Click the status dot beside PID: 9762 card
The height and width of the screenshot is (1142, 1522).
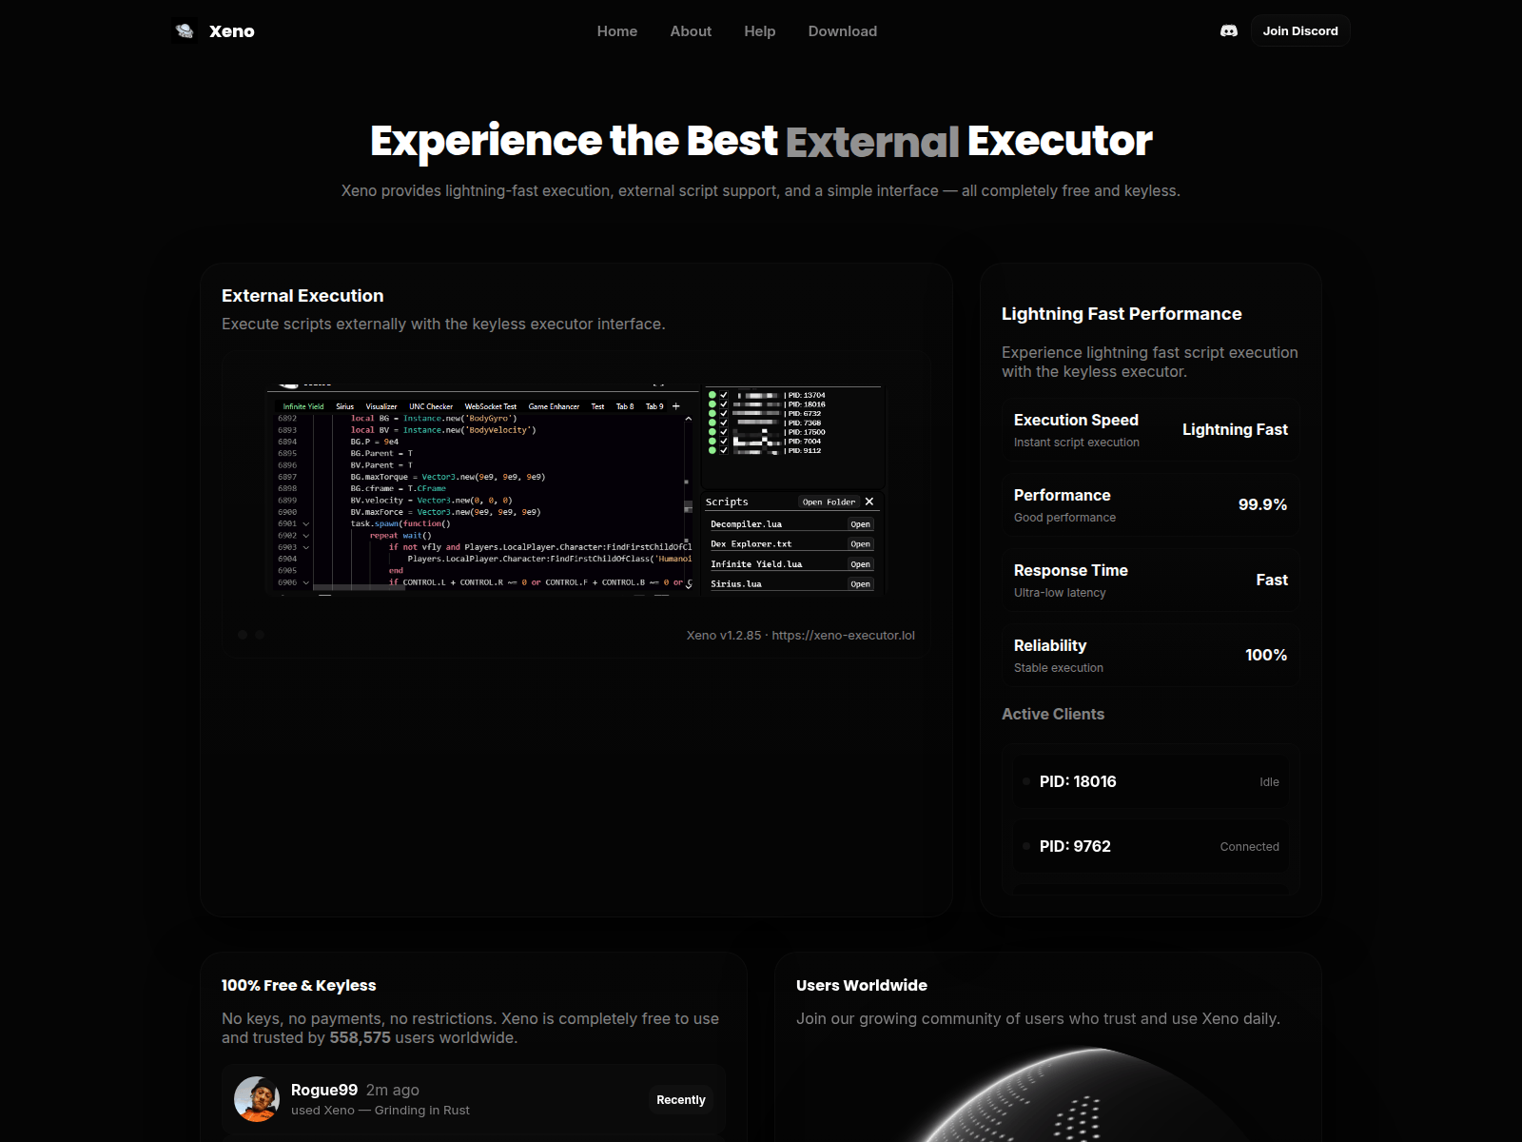[x=1026, y=846]
